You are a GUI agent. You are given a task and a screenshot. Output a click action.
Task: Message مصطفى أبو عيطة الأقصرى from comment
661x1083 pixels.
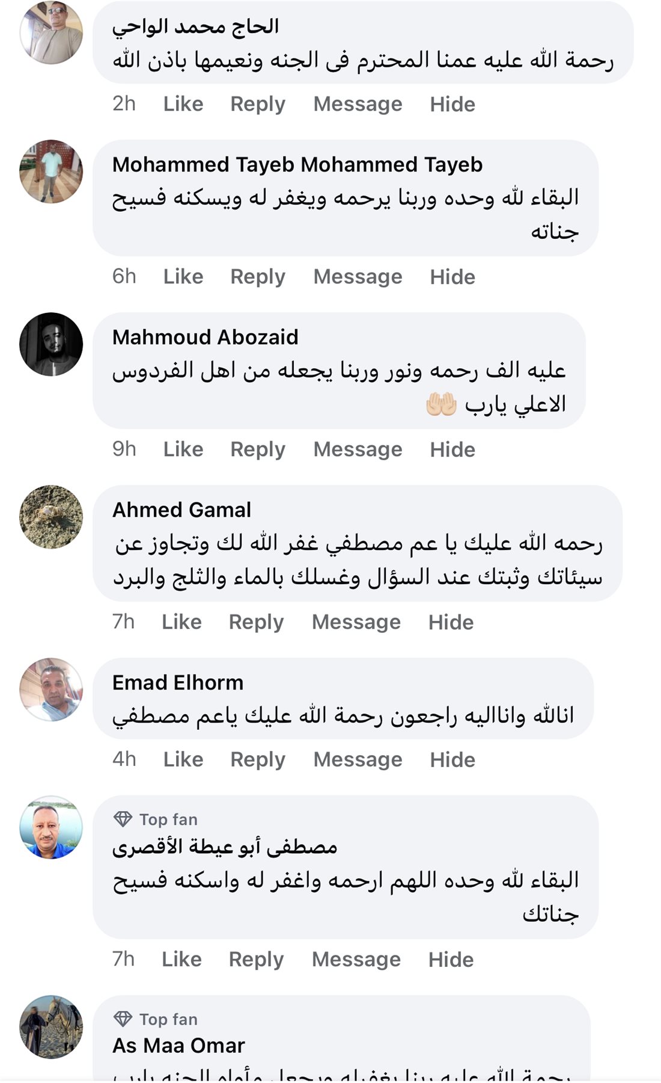tap(356, 960)
